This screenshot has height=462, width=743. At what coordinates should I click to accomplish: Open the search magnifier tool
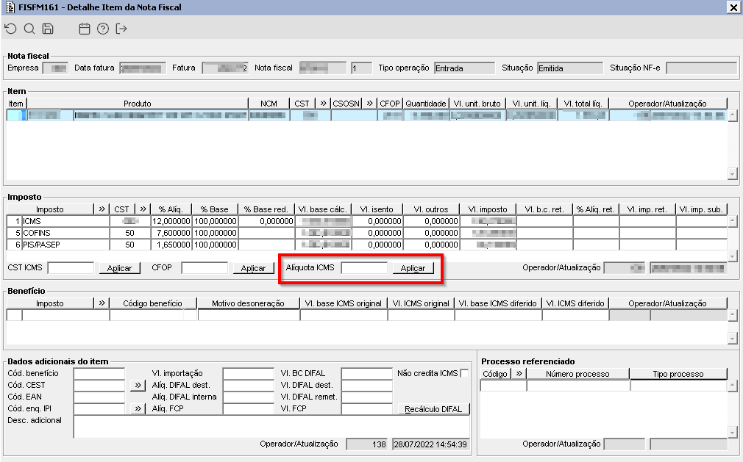point(29,29)
